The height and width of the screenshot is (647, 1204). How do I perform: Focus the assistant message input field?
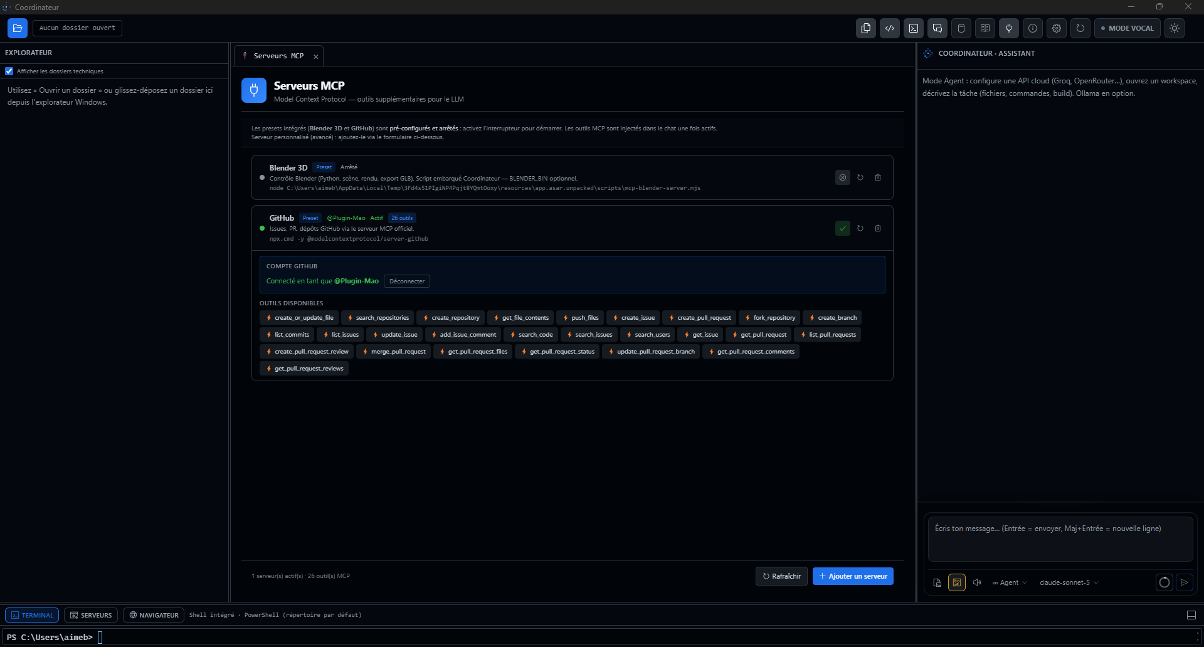click(1060, 539)
